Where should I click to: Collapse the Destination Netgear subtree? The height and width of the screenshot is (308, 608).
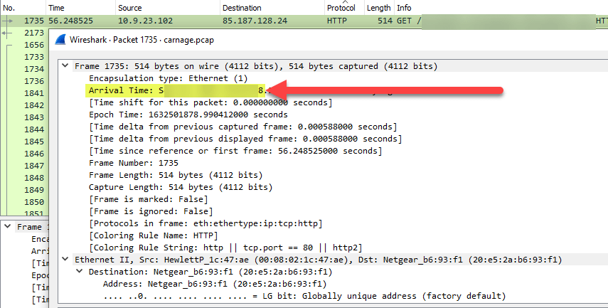pyautogui.click(x=79, y=272)
